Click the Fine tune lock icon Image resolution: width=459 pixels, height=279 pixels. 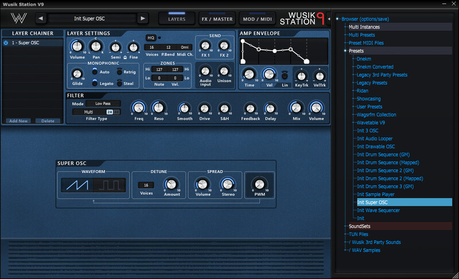tap(125, 57)
